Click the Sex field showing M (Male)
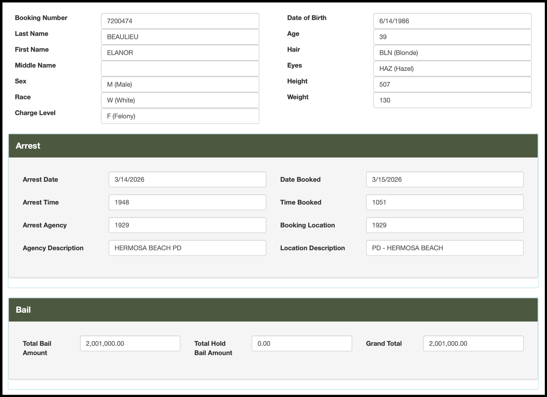 [180, 85]
